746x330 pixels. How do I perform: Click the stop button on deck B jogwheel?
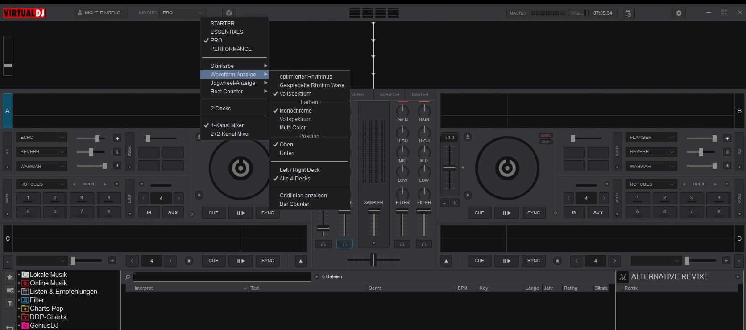pos(468,195)
